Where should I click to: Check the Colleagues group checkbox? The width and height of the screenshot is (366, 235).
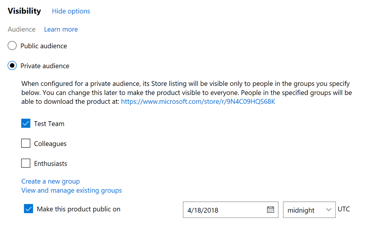(26, 143)
